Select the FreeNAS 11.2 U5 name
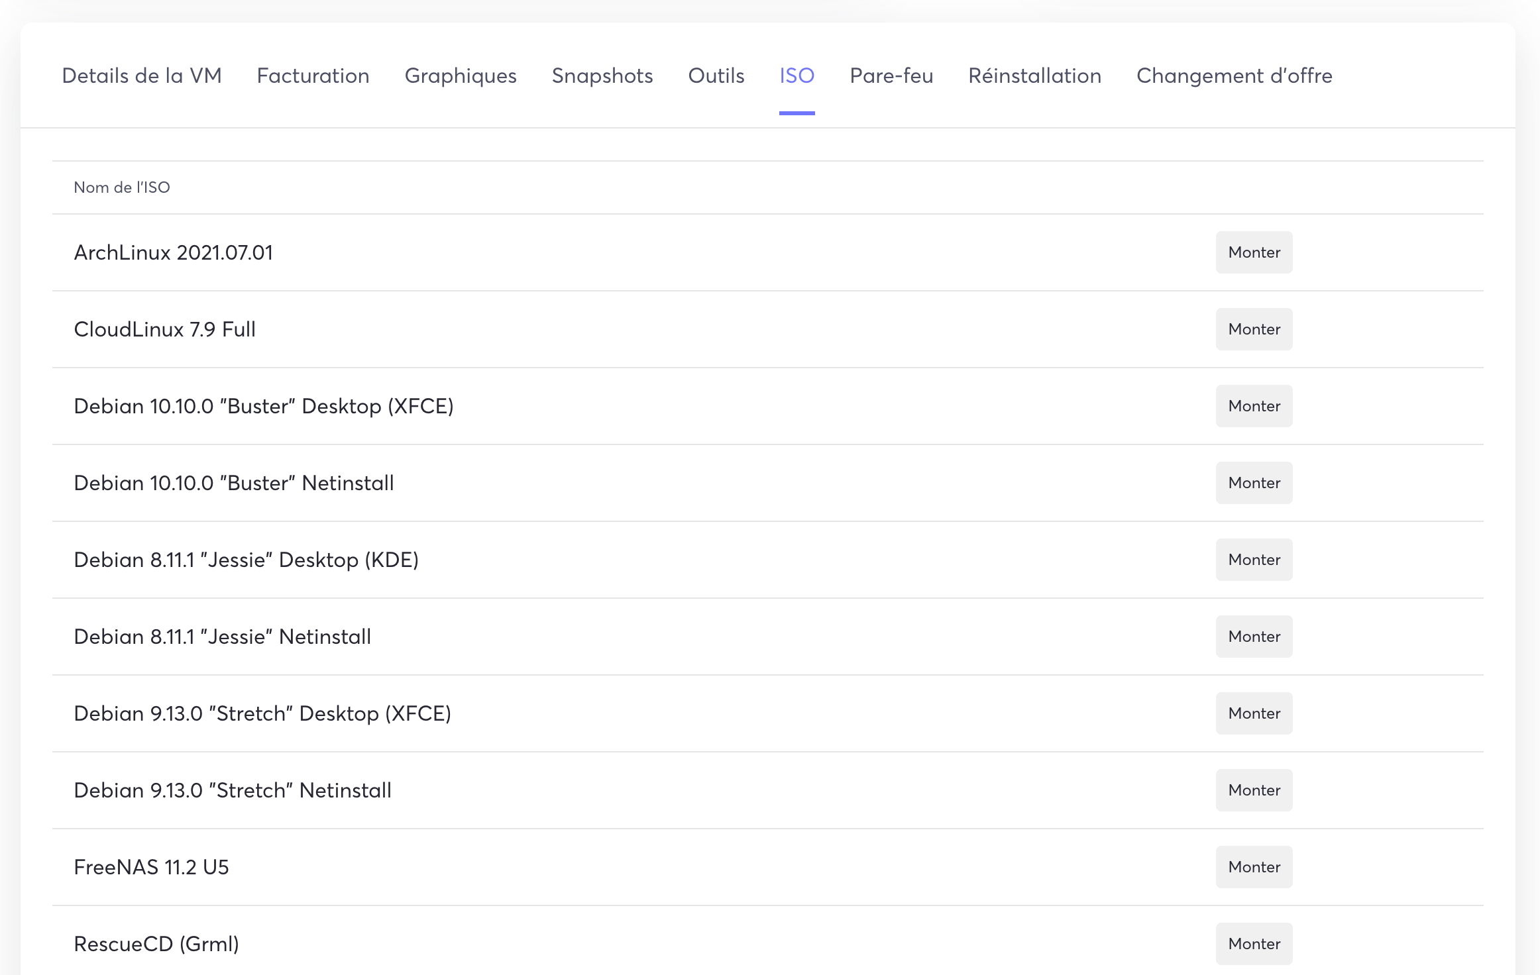This screenshot has width=1540, height=975. pyautogui.click(x=151, y=867)
